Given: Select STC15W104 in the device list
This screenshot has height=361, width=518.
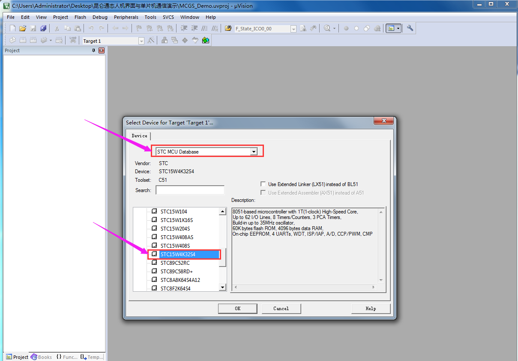Looking at the screenshot, I should click(x=174, y=211).
